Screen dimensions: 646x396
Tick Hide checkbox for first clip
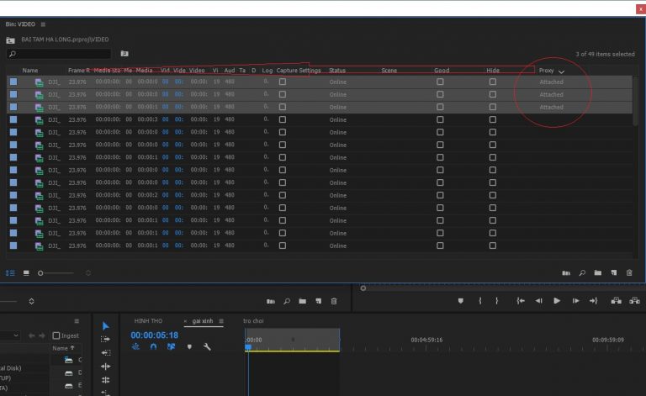[x=492, y=82]
